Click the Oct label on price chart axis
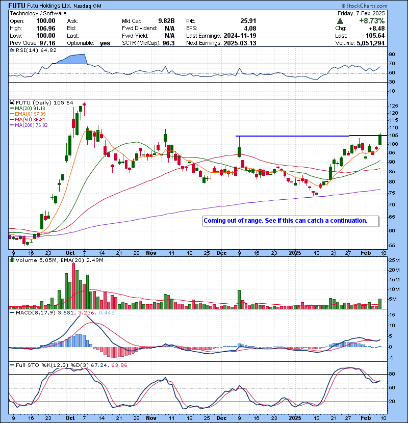Viewport: 408px width, 423px height. [x=70, y=253]
